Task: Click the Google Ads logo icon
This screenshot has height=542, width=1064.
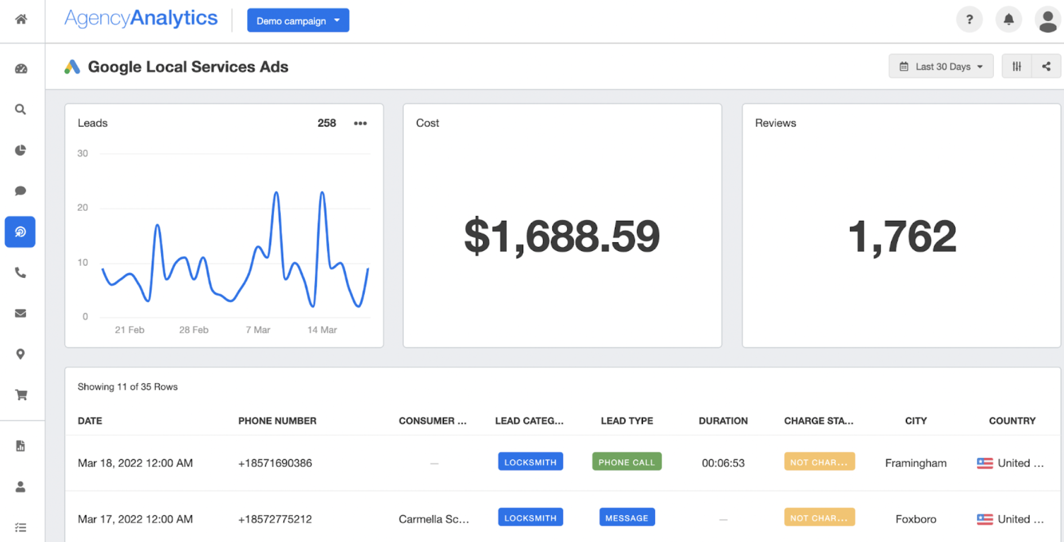Action: [72, 67]
